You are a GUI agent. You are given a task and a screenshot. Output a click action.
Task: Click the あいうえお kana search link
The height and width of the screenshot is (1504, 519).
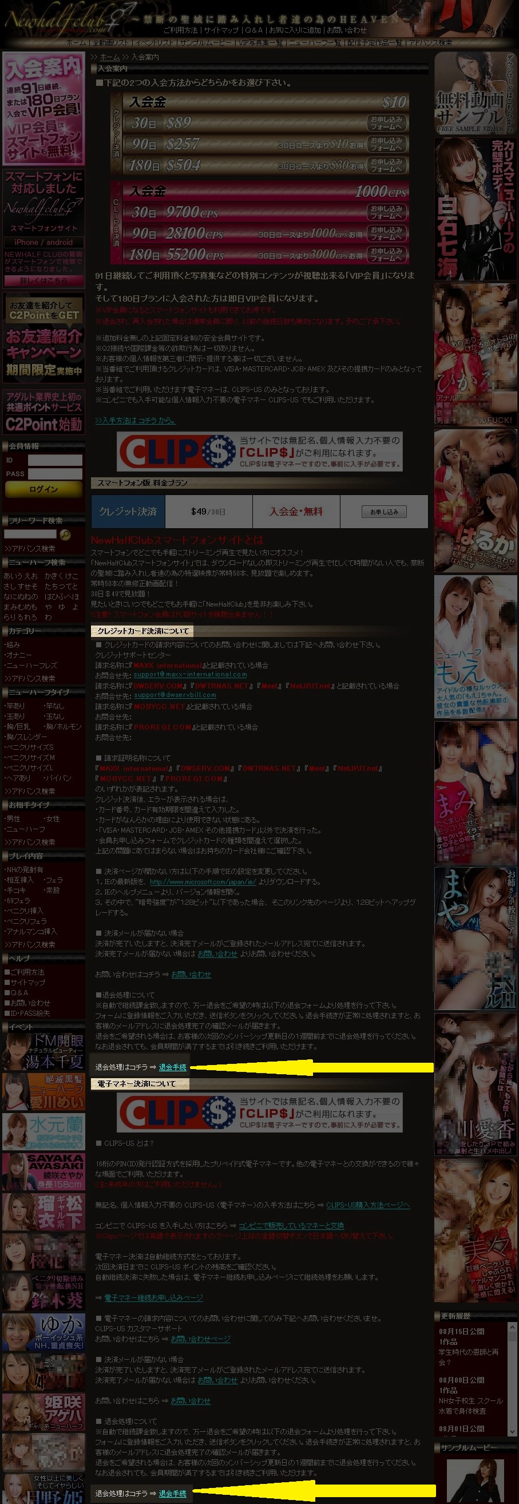click(21, 576)
